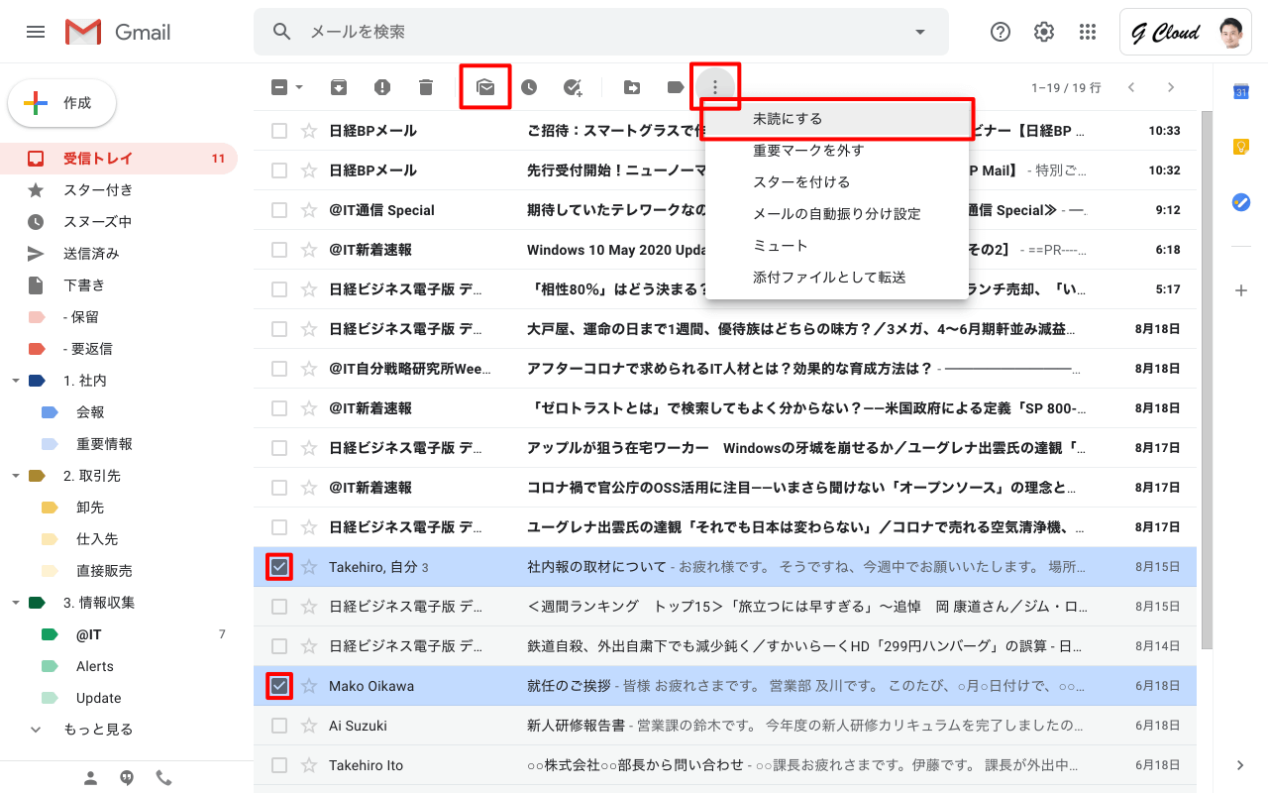Expand もっと見る in the sidebar

[98, 730]
